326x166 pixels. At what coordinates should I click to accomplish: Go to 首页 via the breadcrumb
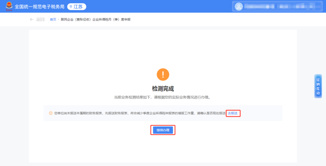[x=53, y=20]
